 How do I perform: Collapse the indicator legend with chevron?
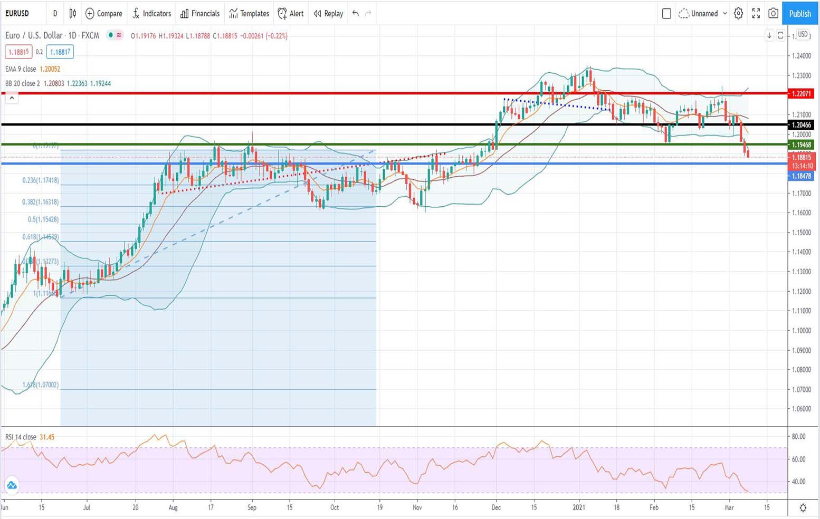point(12,98)
